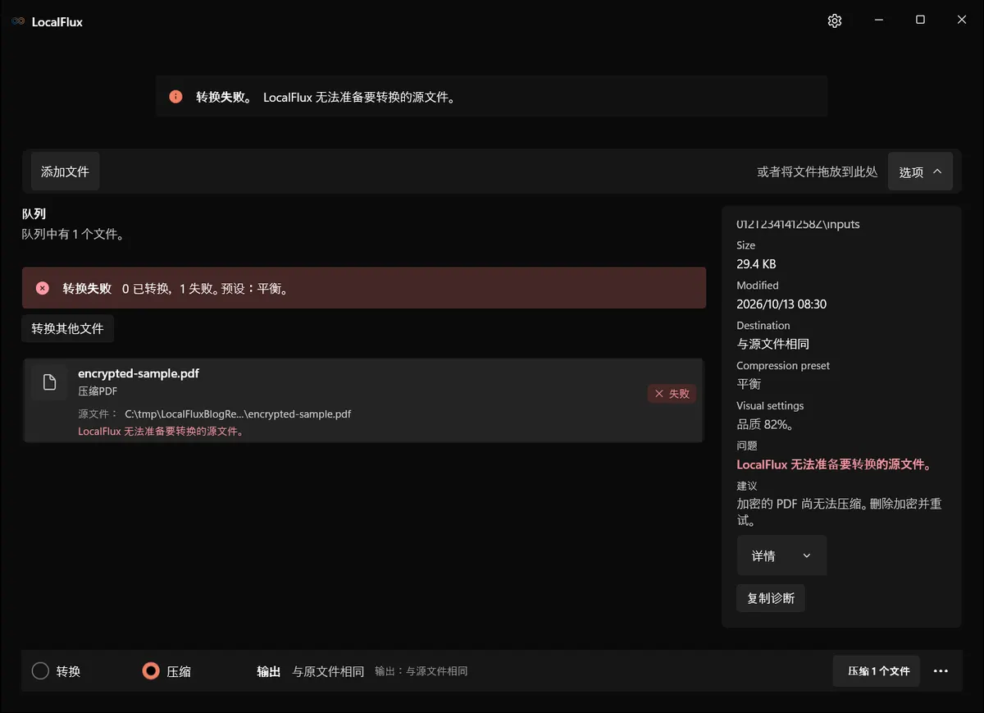The height and width of the screenshot is (713, 984).
Task: Click the 平衡 compression preset value
Action: click(749, 384)
